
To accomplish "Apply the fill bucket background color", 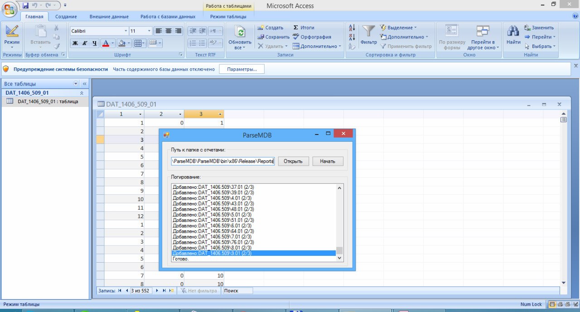I will [x=121, y=43].
